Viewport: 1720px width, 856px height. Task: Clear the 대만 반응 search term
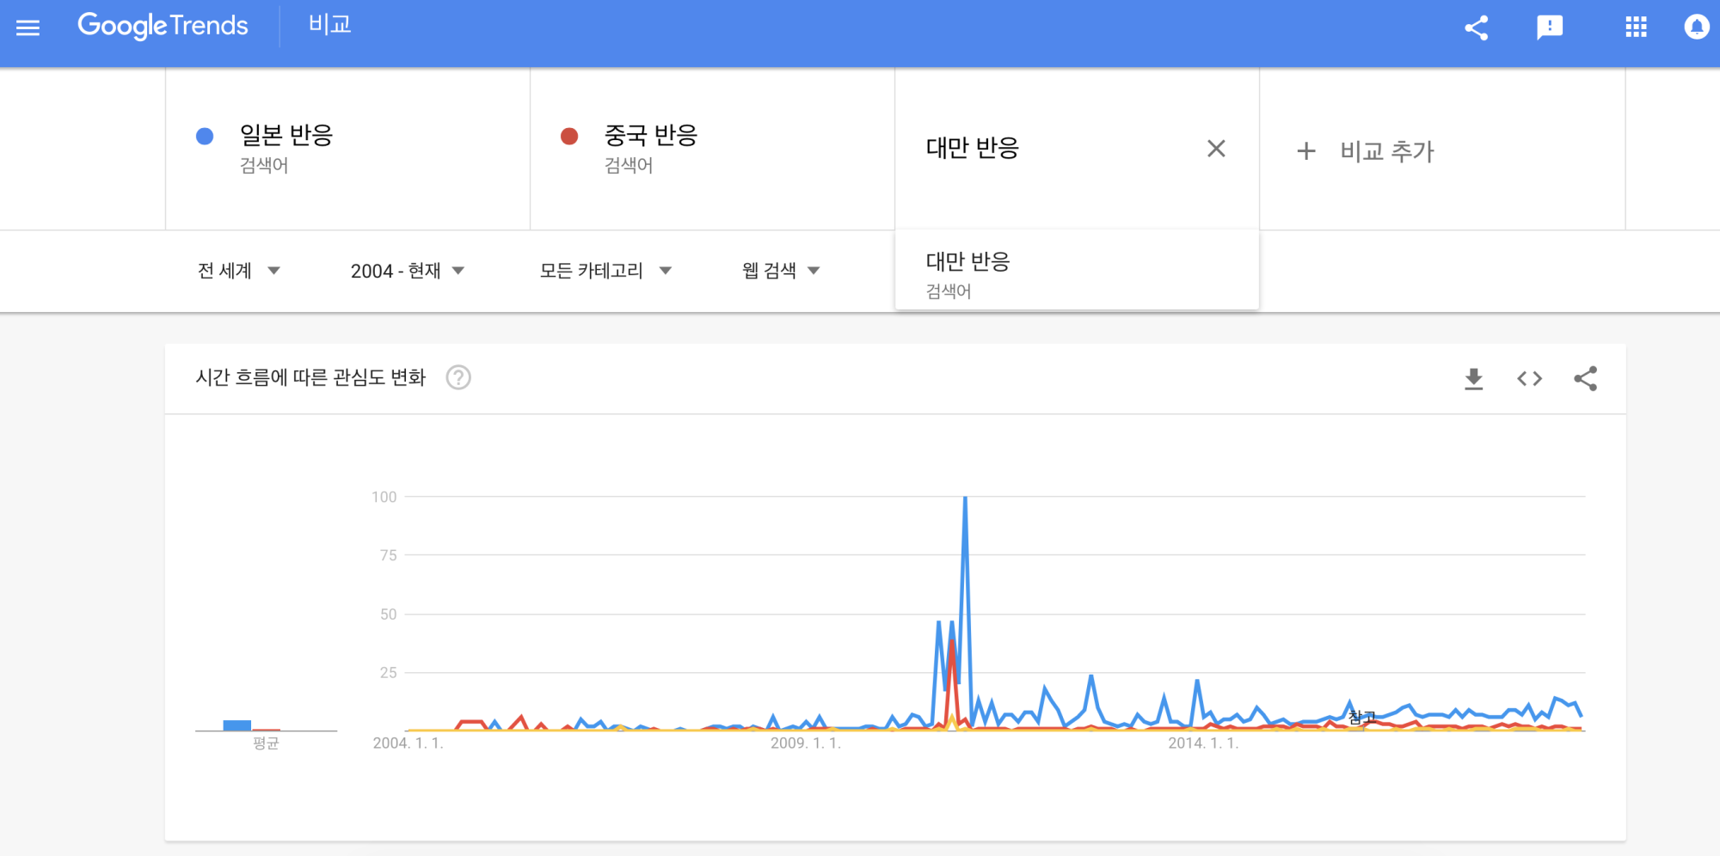(1215, 149)
